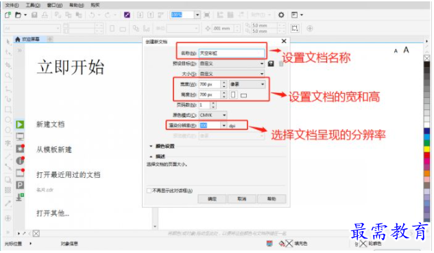Click the green Get Started play icon

(20, 124)
